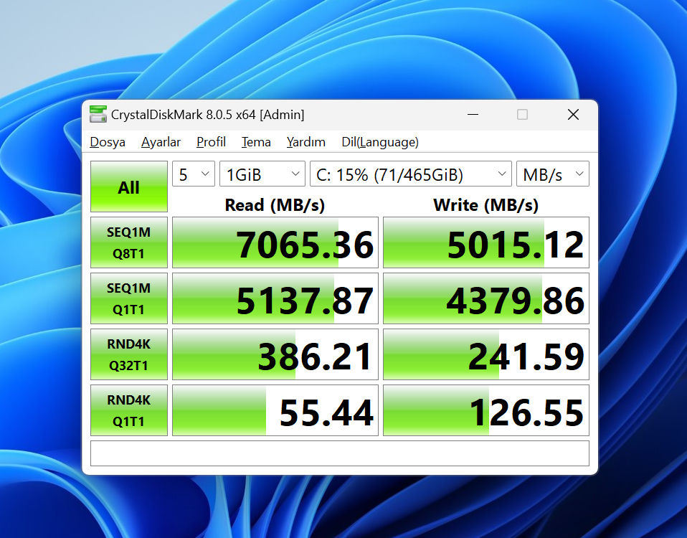Start the RND4K Q32T1 test
Image resolution: width=687 pixels, height=538 pixels.
coord(129,354)
